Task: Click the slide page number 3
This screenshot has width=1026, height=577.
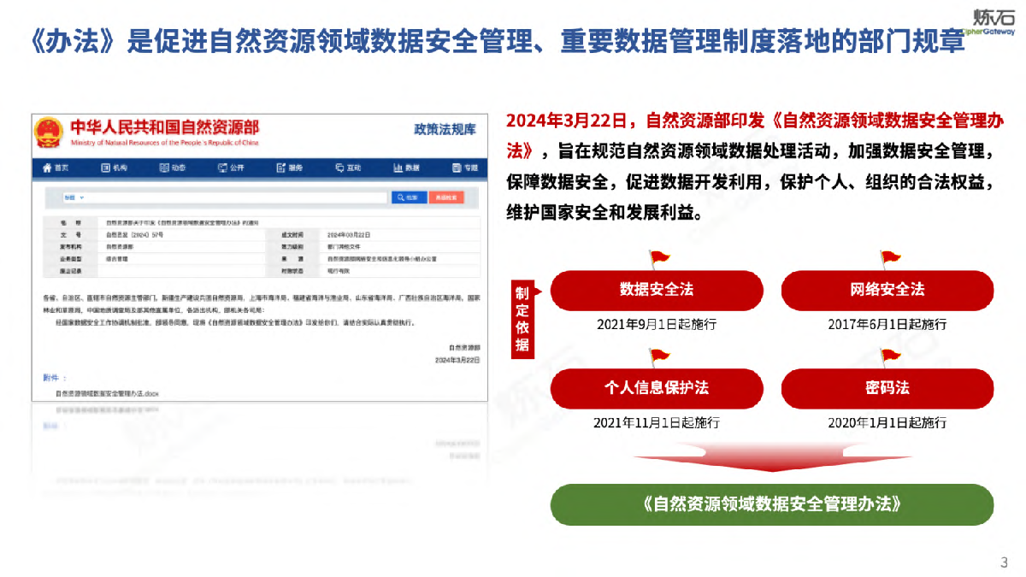Action: [x=1005, y=562]
